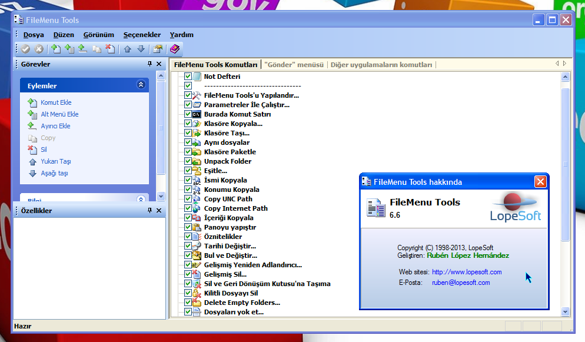Click the Add Separator toolbar icon
Screen dimensions: 585x342
click(82, 49)
